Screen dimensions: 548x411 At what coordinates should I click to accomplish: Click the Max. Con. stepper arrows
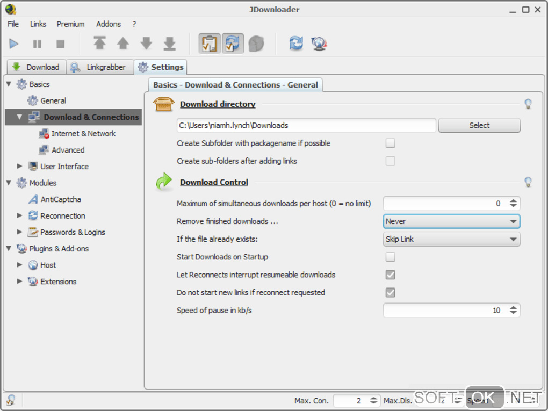click(373, 400)
